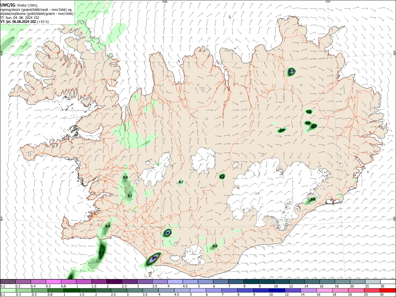
Task: Select the first snow legend swatch above 0.2
Action: click(8, 282)
